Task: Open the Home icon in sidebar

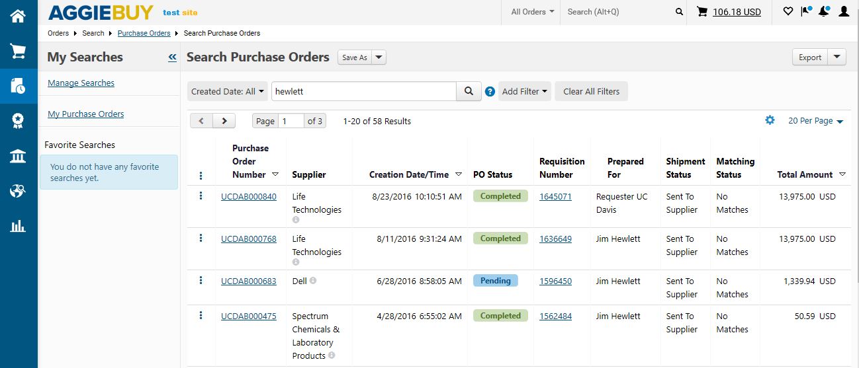Action: pyautogui.click(x=18, y=16)
